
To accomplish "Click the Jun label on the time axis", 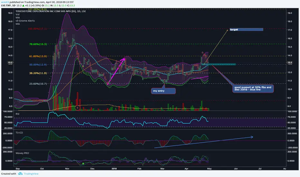I will point(236,169).
